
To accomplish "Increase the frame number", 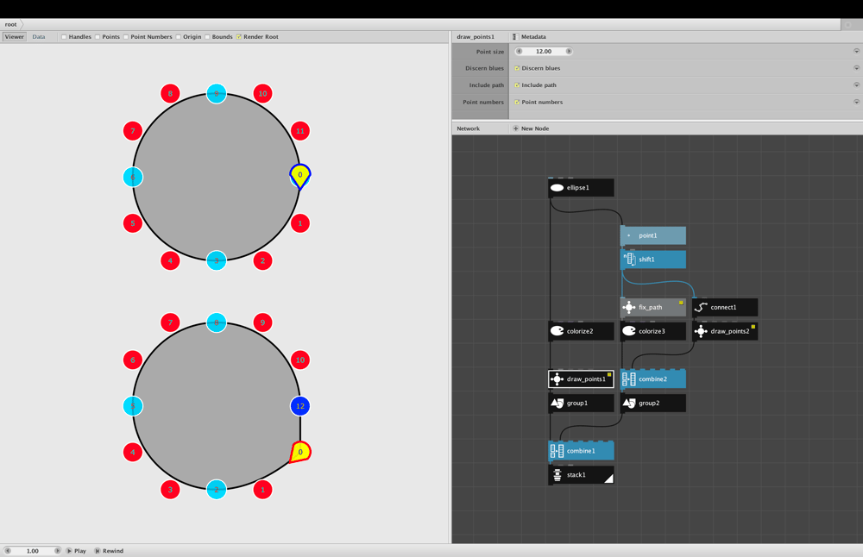I will click(x=57, y=550).
